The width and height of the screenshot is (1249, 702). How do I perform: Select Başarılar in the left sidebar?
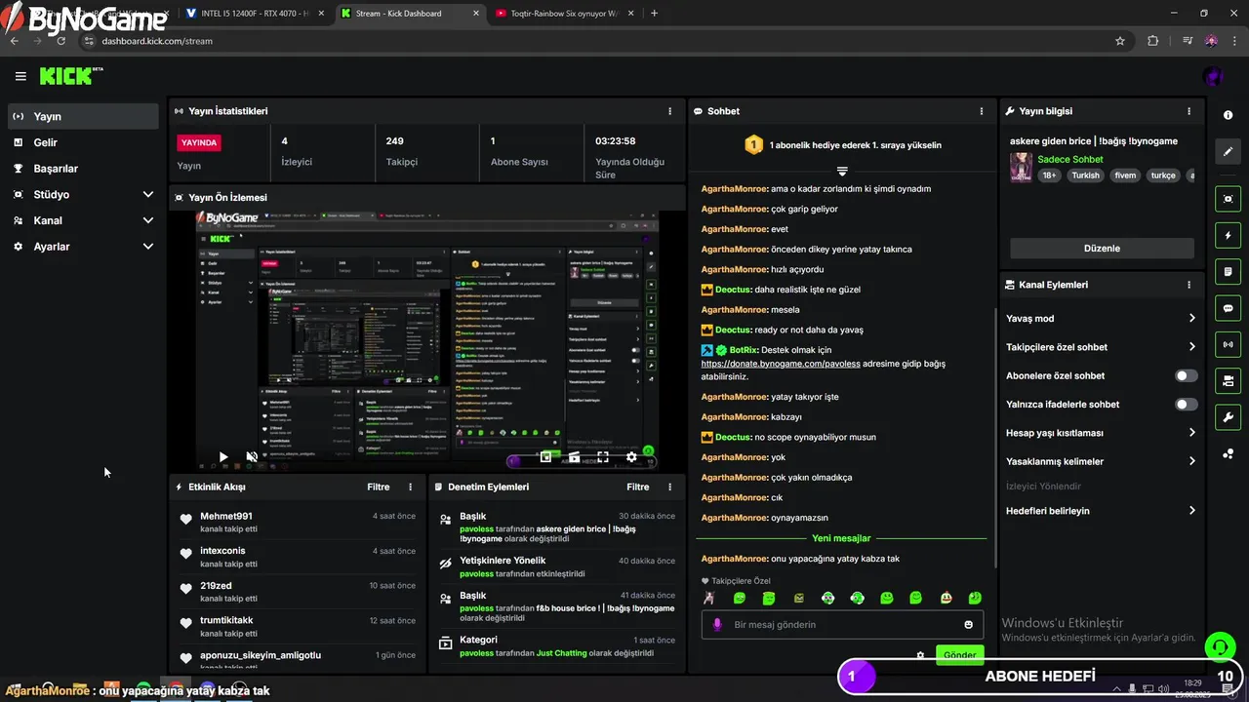tap(83, 168)
